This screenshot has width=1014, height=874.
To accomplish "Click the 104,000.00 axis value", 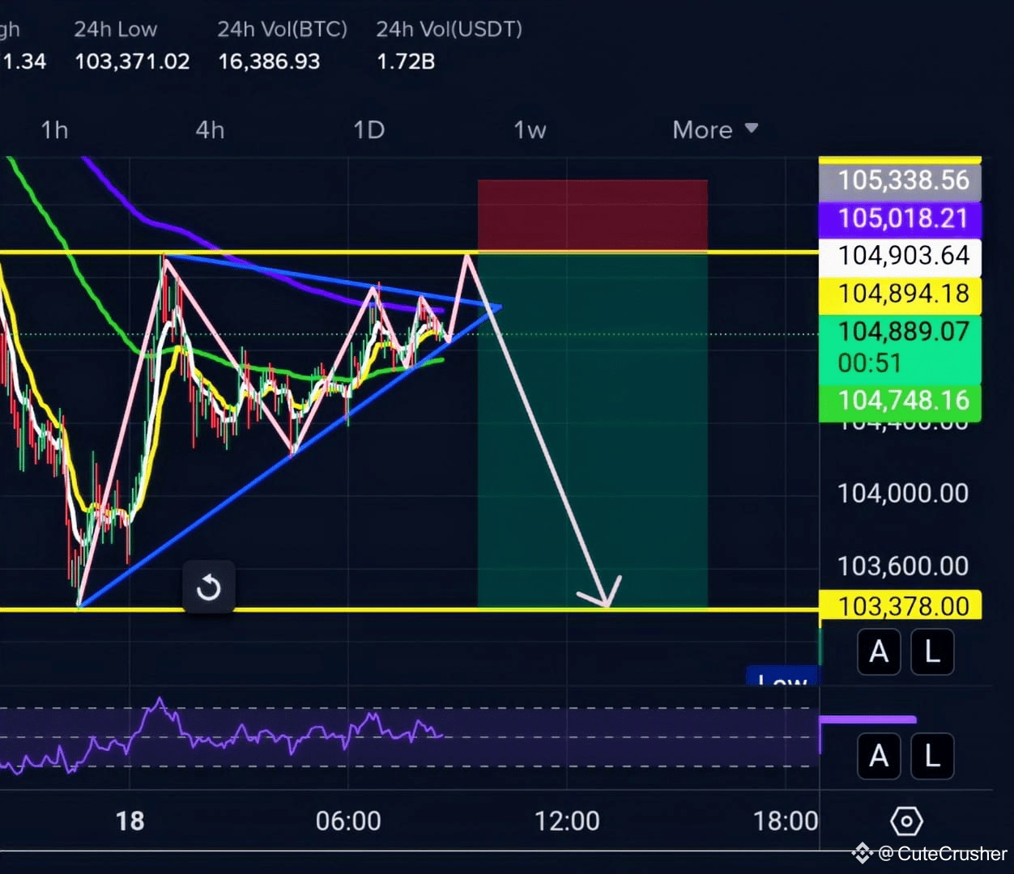I will [902, 493].
